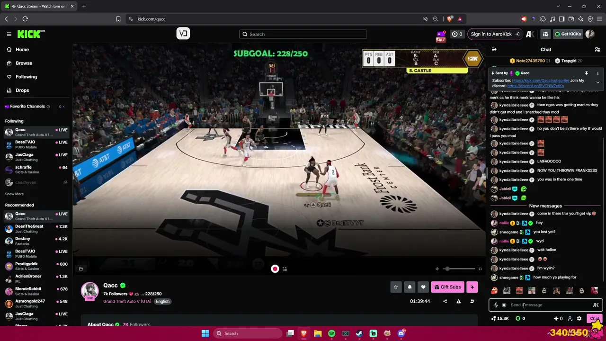
Task: Open Following in the sidebar
Action: (26, 77)
